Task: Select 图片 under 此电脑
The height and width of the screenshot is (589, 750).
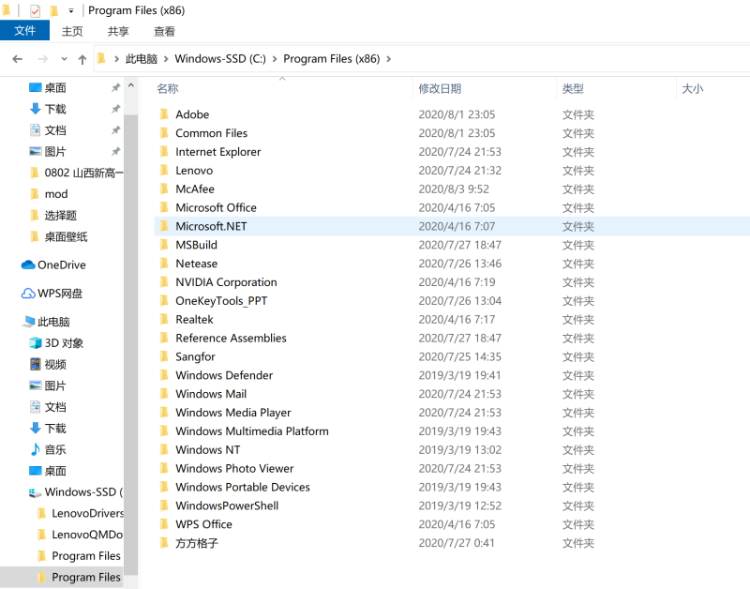Action: [55, 385]
